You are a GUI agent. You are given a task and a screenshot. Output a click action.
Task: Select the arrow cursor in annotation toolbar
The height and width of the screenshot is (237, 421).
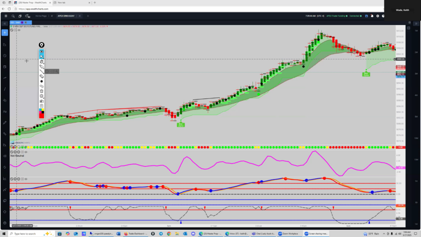click(42, 56)
